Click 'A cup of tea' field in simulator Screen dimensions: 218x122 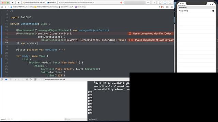[194, 11]
